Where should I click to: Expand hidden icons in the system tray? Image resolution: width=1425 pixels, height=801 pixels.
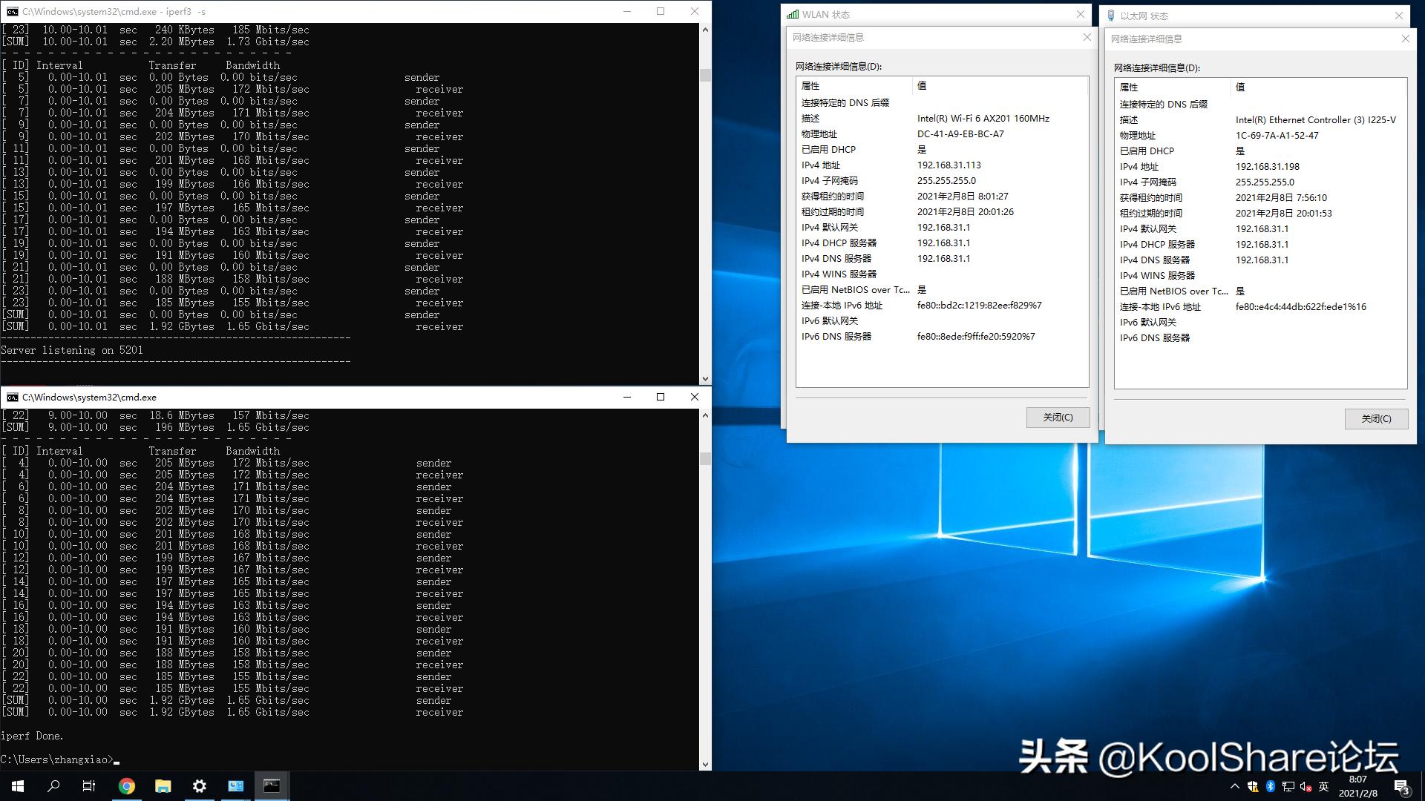(1234, 786)
